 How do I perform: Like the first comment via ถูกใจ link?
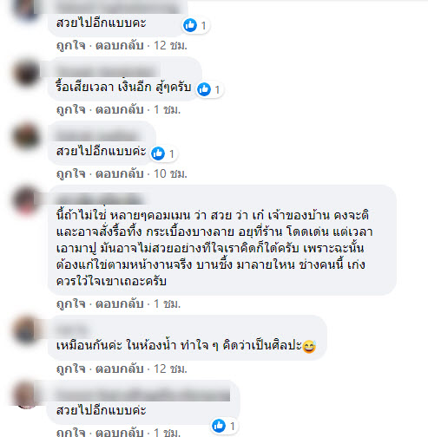point(71,45)
